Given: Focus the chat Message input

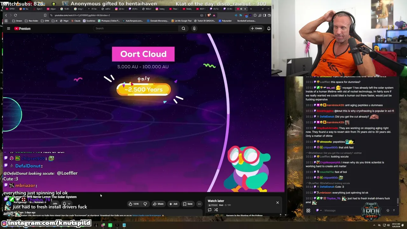Looking at the screenshot, I should [x=353, y=210].
